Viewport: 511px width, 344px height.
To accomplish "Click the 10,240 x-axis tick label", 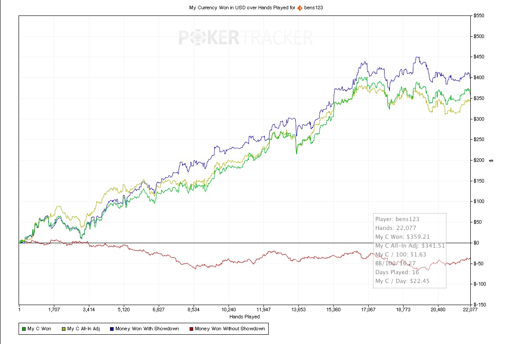I will [x=229, y=310].
